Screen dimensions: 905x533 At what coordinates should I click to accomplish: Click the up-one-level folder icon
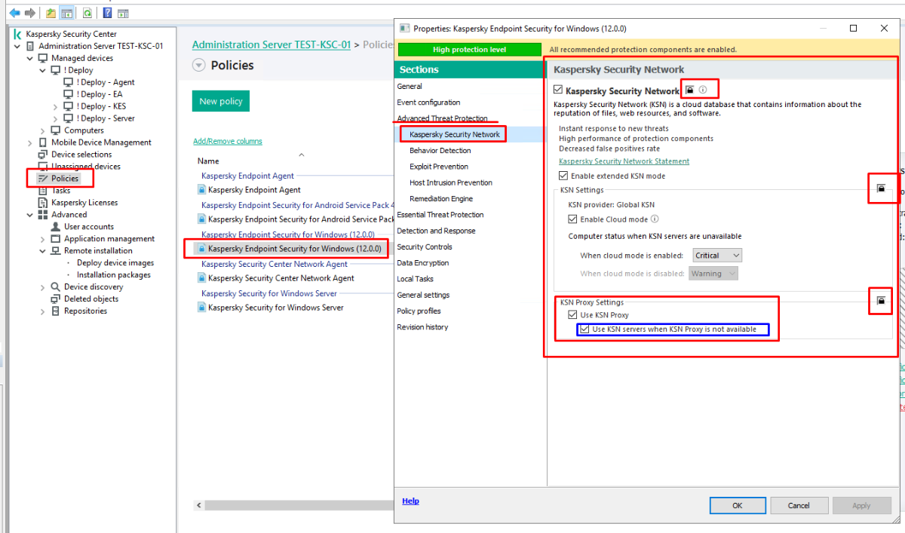[50, 13]
